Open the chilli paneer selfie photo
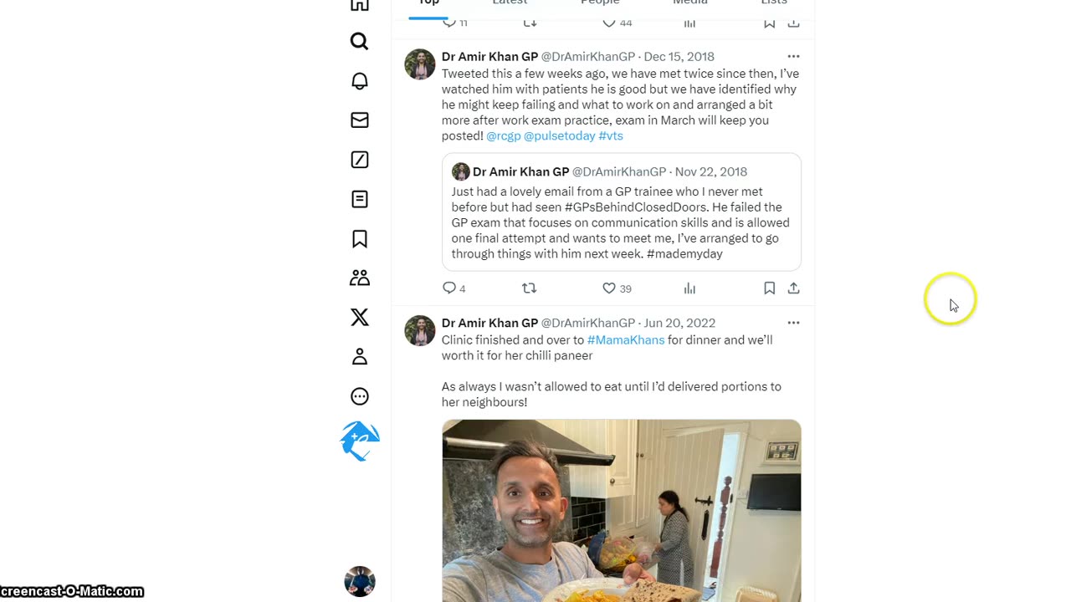The height and width of the screenshot is (602, 1071). pos(621,510)
